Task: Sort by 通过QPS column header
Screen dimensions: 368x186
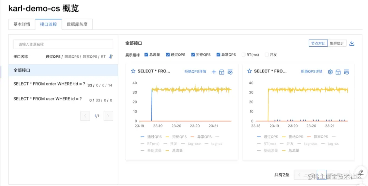Action: [x=53, y=57]
